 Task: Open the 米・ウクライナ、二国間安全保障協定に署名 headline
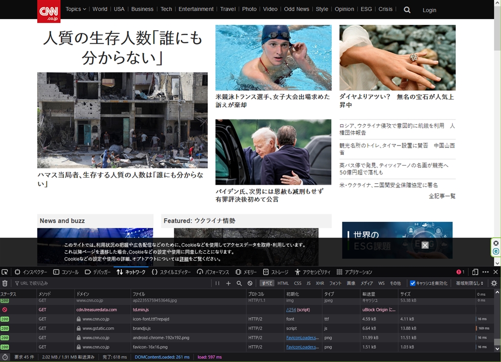click(x=388, y=185)
